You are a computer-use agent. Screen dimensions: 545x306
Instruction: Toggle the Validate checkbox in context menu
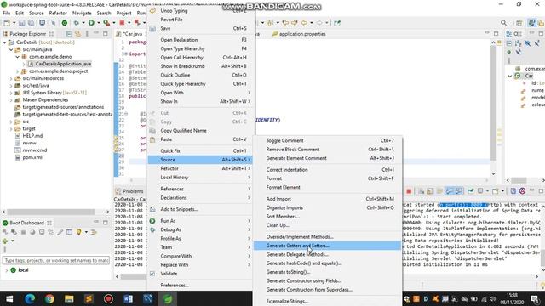click(152, 274)
